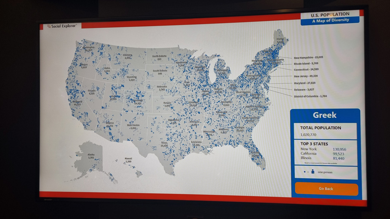This screenshot has width=390, height=219.
Task: Select Illinois in the top states list
Action: click(306, 158)
